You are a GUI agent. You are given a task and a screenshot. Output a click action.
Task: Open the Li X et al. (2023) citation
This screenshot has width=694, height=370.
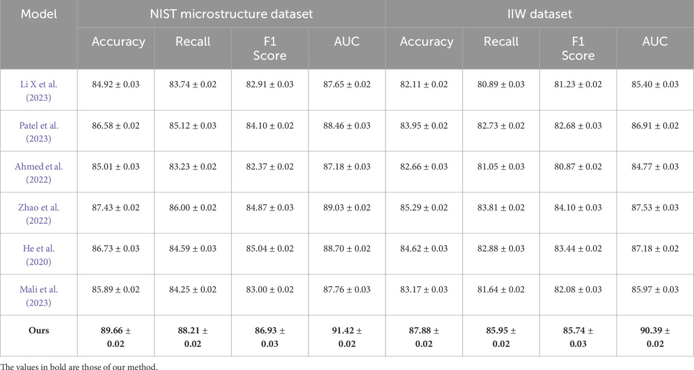point(38,90)
